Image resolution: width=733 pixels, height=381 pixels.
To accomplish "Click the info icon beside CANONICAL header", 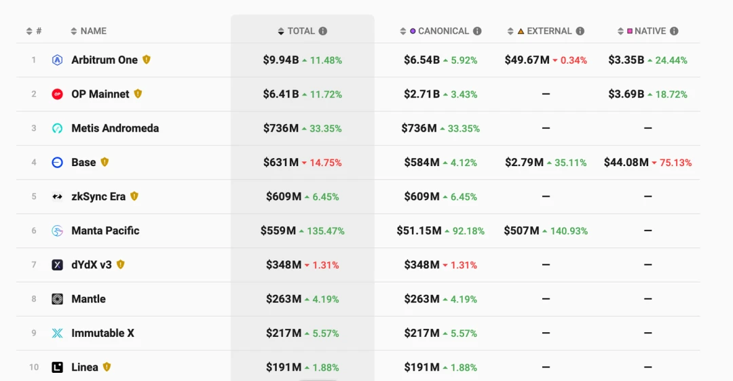I will (477, 31).
